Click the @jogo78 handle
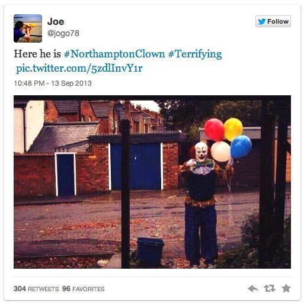 [x=63, y=33]
